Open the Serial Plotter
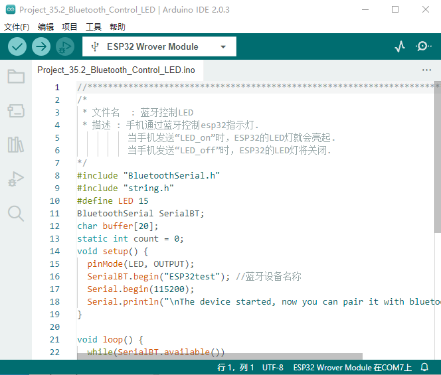The height and width of the screenshot is (375, 441). pos(400,46)
